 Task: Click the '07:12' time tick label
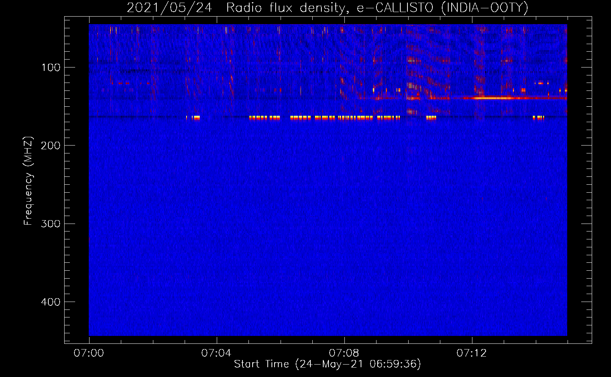(x=472, y=353)
